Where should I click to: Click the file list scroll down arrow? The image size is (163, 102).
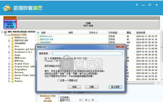[x=162, y=80]
